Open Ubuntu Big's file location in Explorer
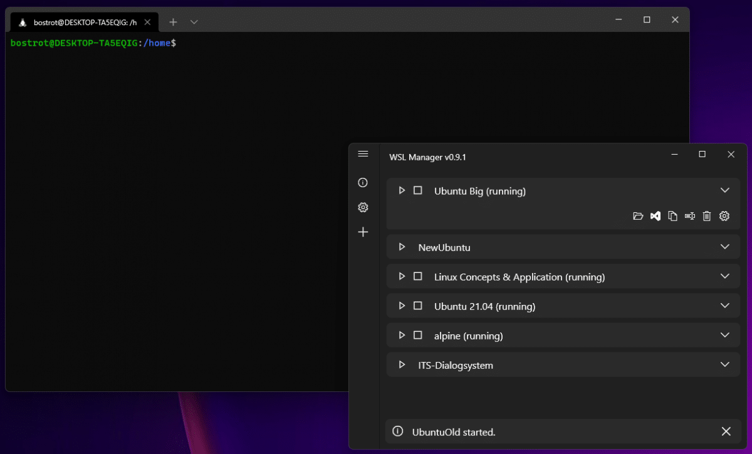Image resolution: width=752 pixels, height=454 pixels. [638, 216]
